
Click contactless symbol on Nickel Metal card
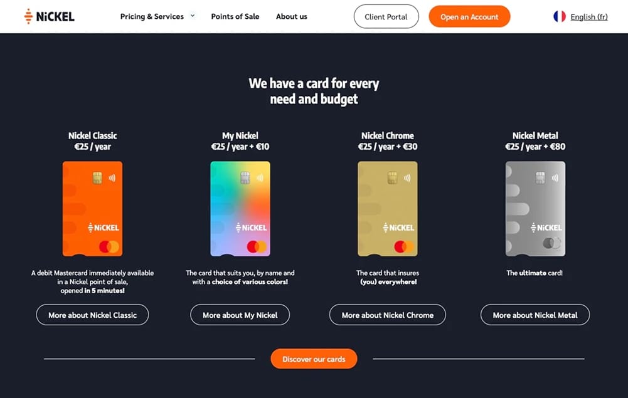click(x=555, y=177)
